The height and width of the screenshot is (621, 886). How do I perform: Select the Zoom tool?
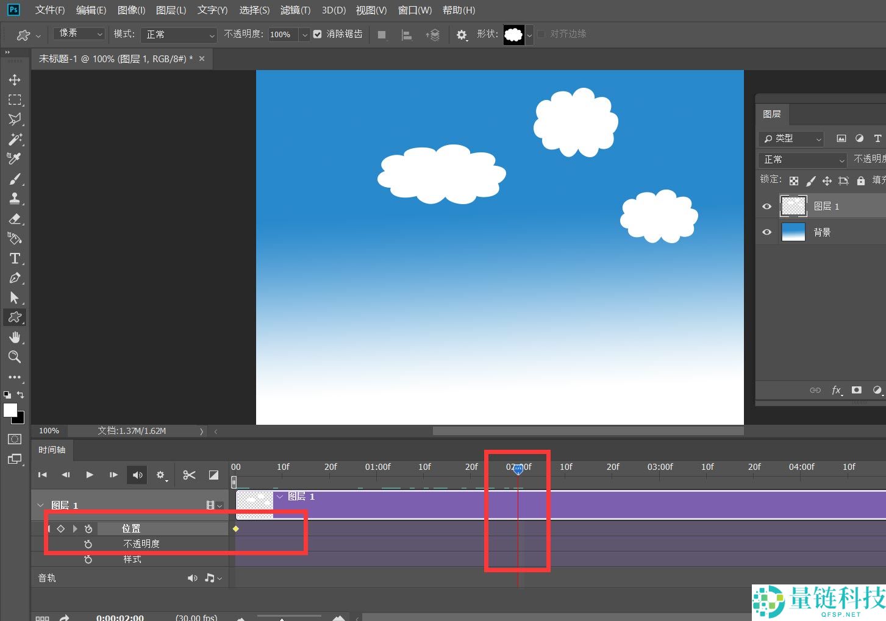(x=15, y=357)
